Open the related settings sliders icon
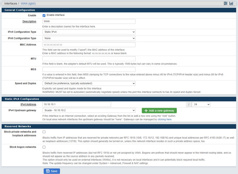Image resolution: width=238 pixels, height=174 pixels. tap(225, 3)
